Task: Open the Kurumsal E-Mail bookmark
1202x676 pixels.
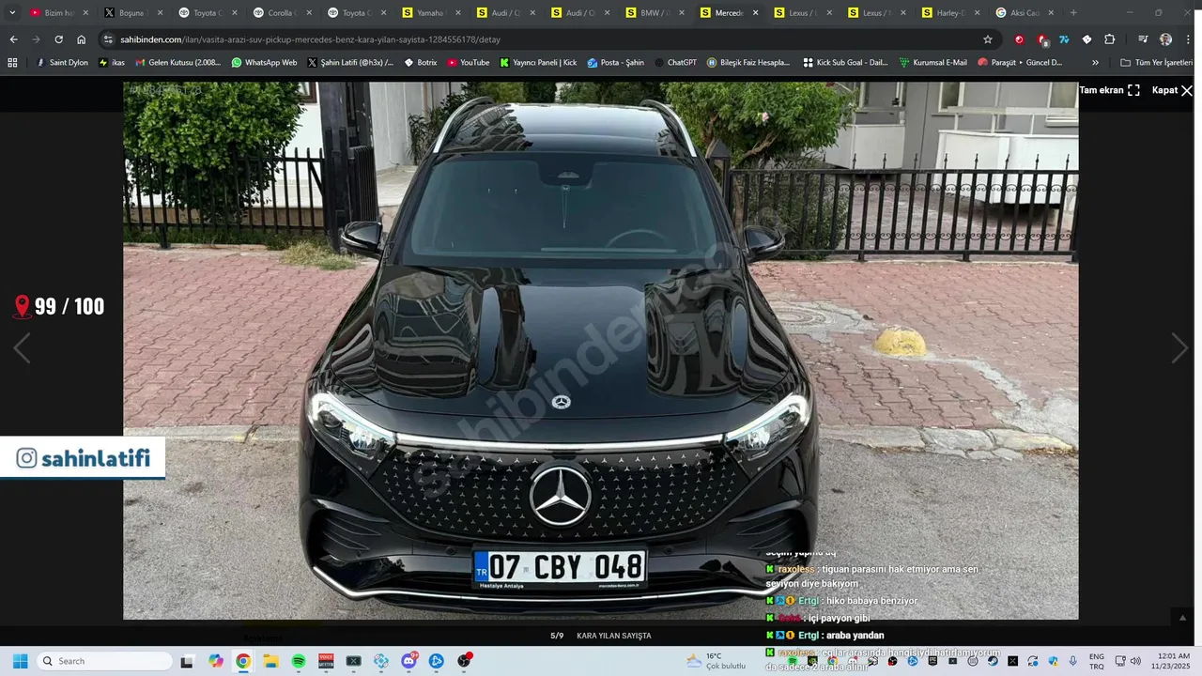Action: (932, 62)
